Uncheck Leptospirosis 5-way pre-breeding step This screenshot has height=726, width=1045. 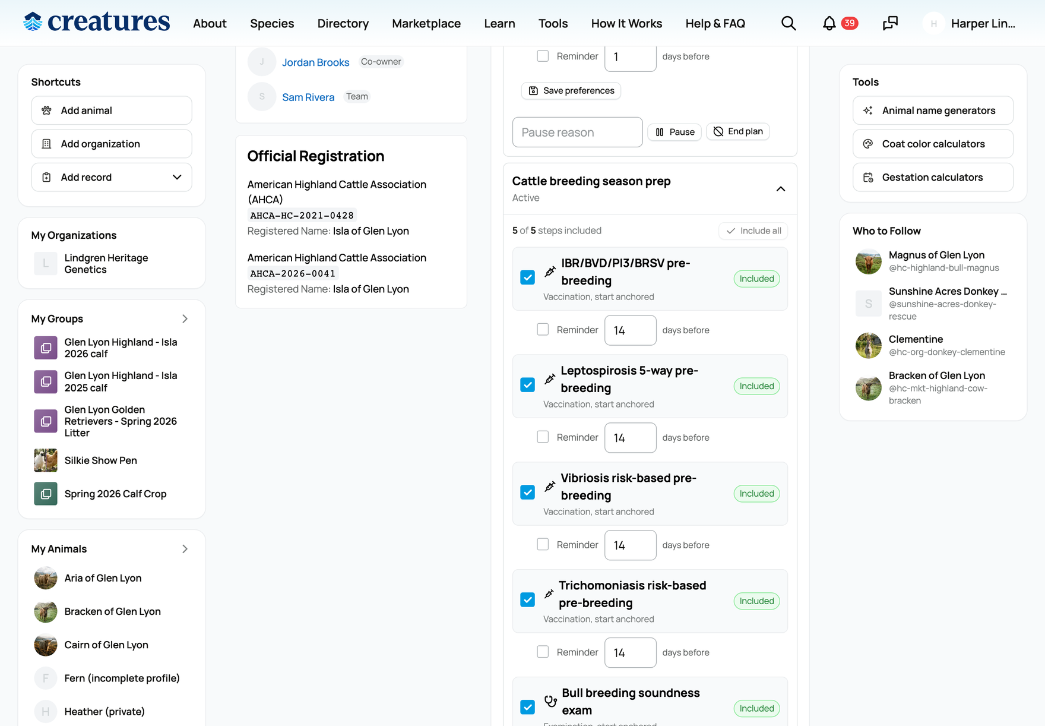[527, 385]
